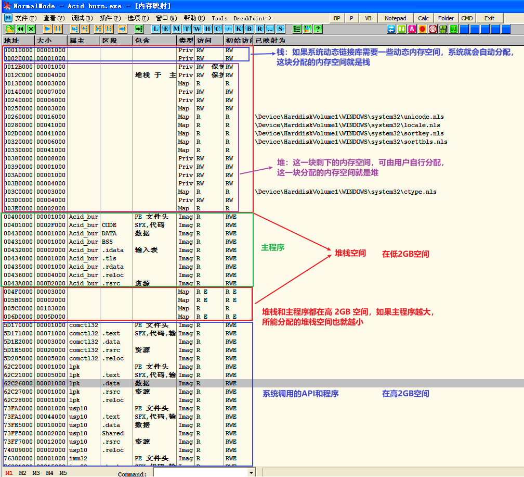Click the Restart program (rewind) icon

tap(20, 29)
